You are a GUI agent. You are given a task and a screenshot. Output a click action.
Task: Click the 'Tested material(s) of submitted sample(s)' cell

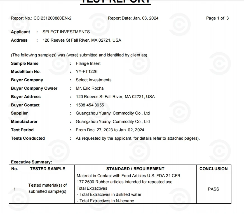pos(48,188)
